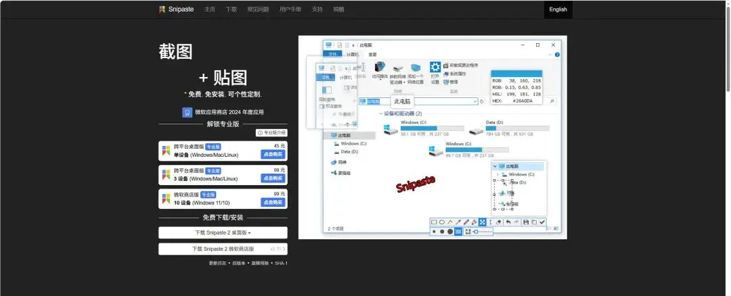The height and width of the screenshot is (296, 731).
Task: Buy single-device 45 元 license via 点击购买
Action: [273, 155]
